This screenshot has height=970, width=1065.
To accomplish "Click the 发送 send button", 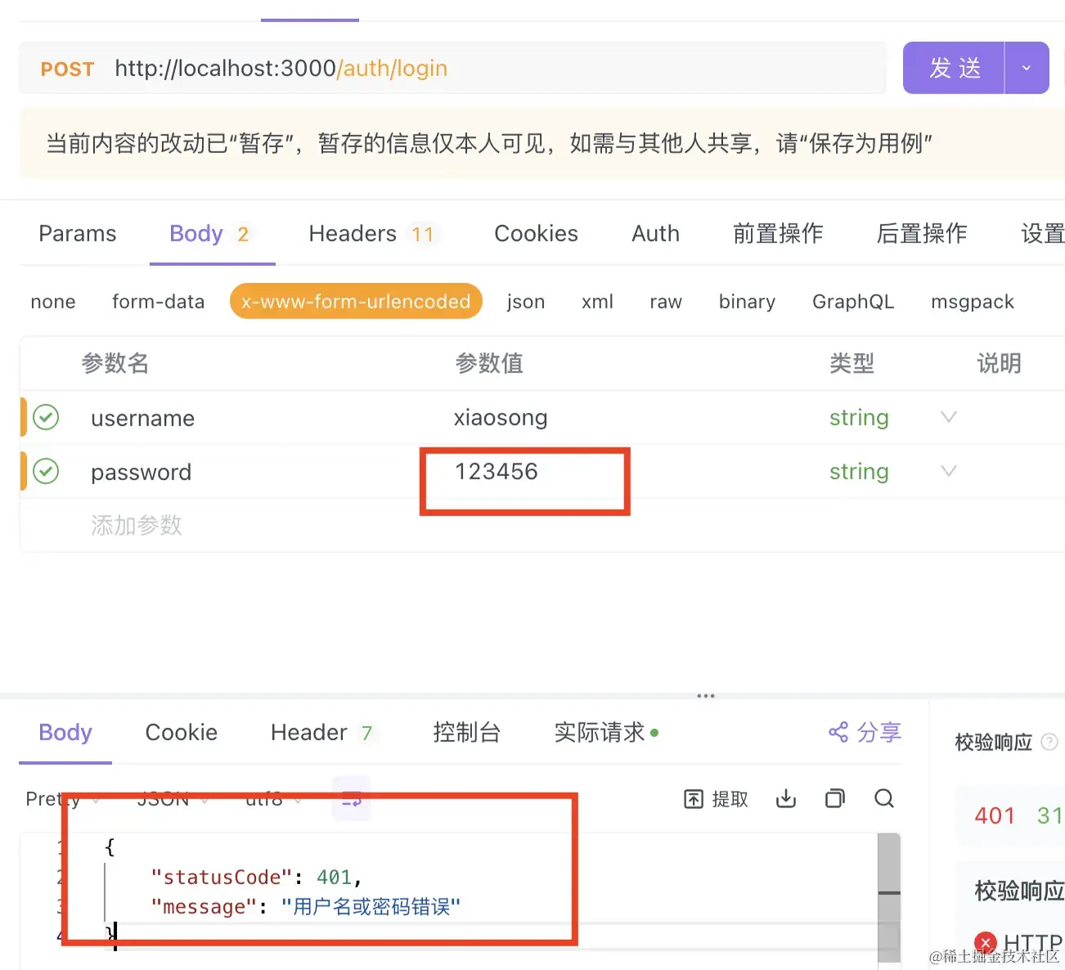I will pyautogui.click(x=954, y=68).
